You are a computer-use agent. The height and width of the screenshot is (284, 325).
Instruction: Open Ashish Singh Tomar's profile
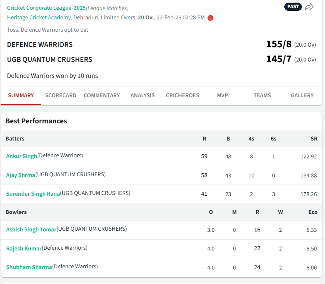point(31,230)
